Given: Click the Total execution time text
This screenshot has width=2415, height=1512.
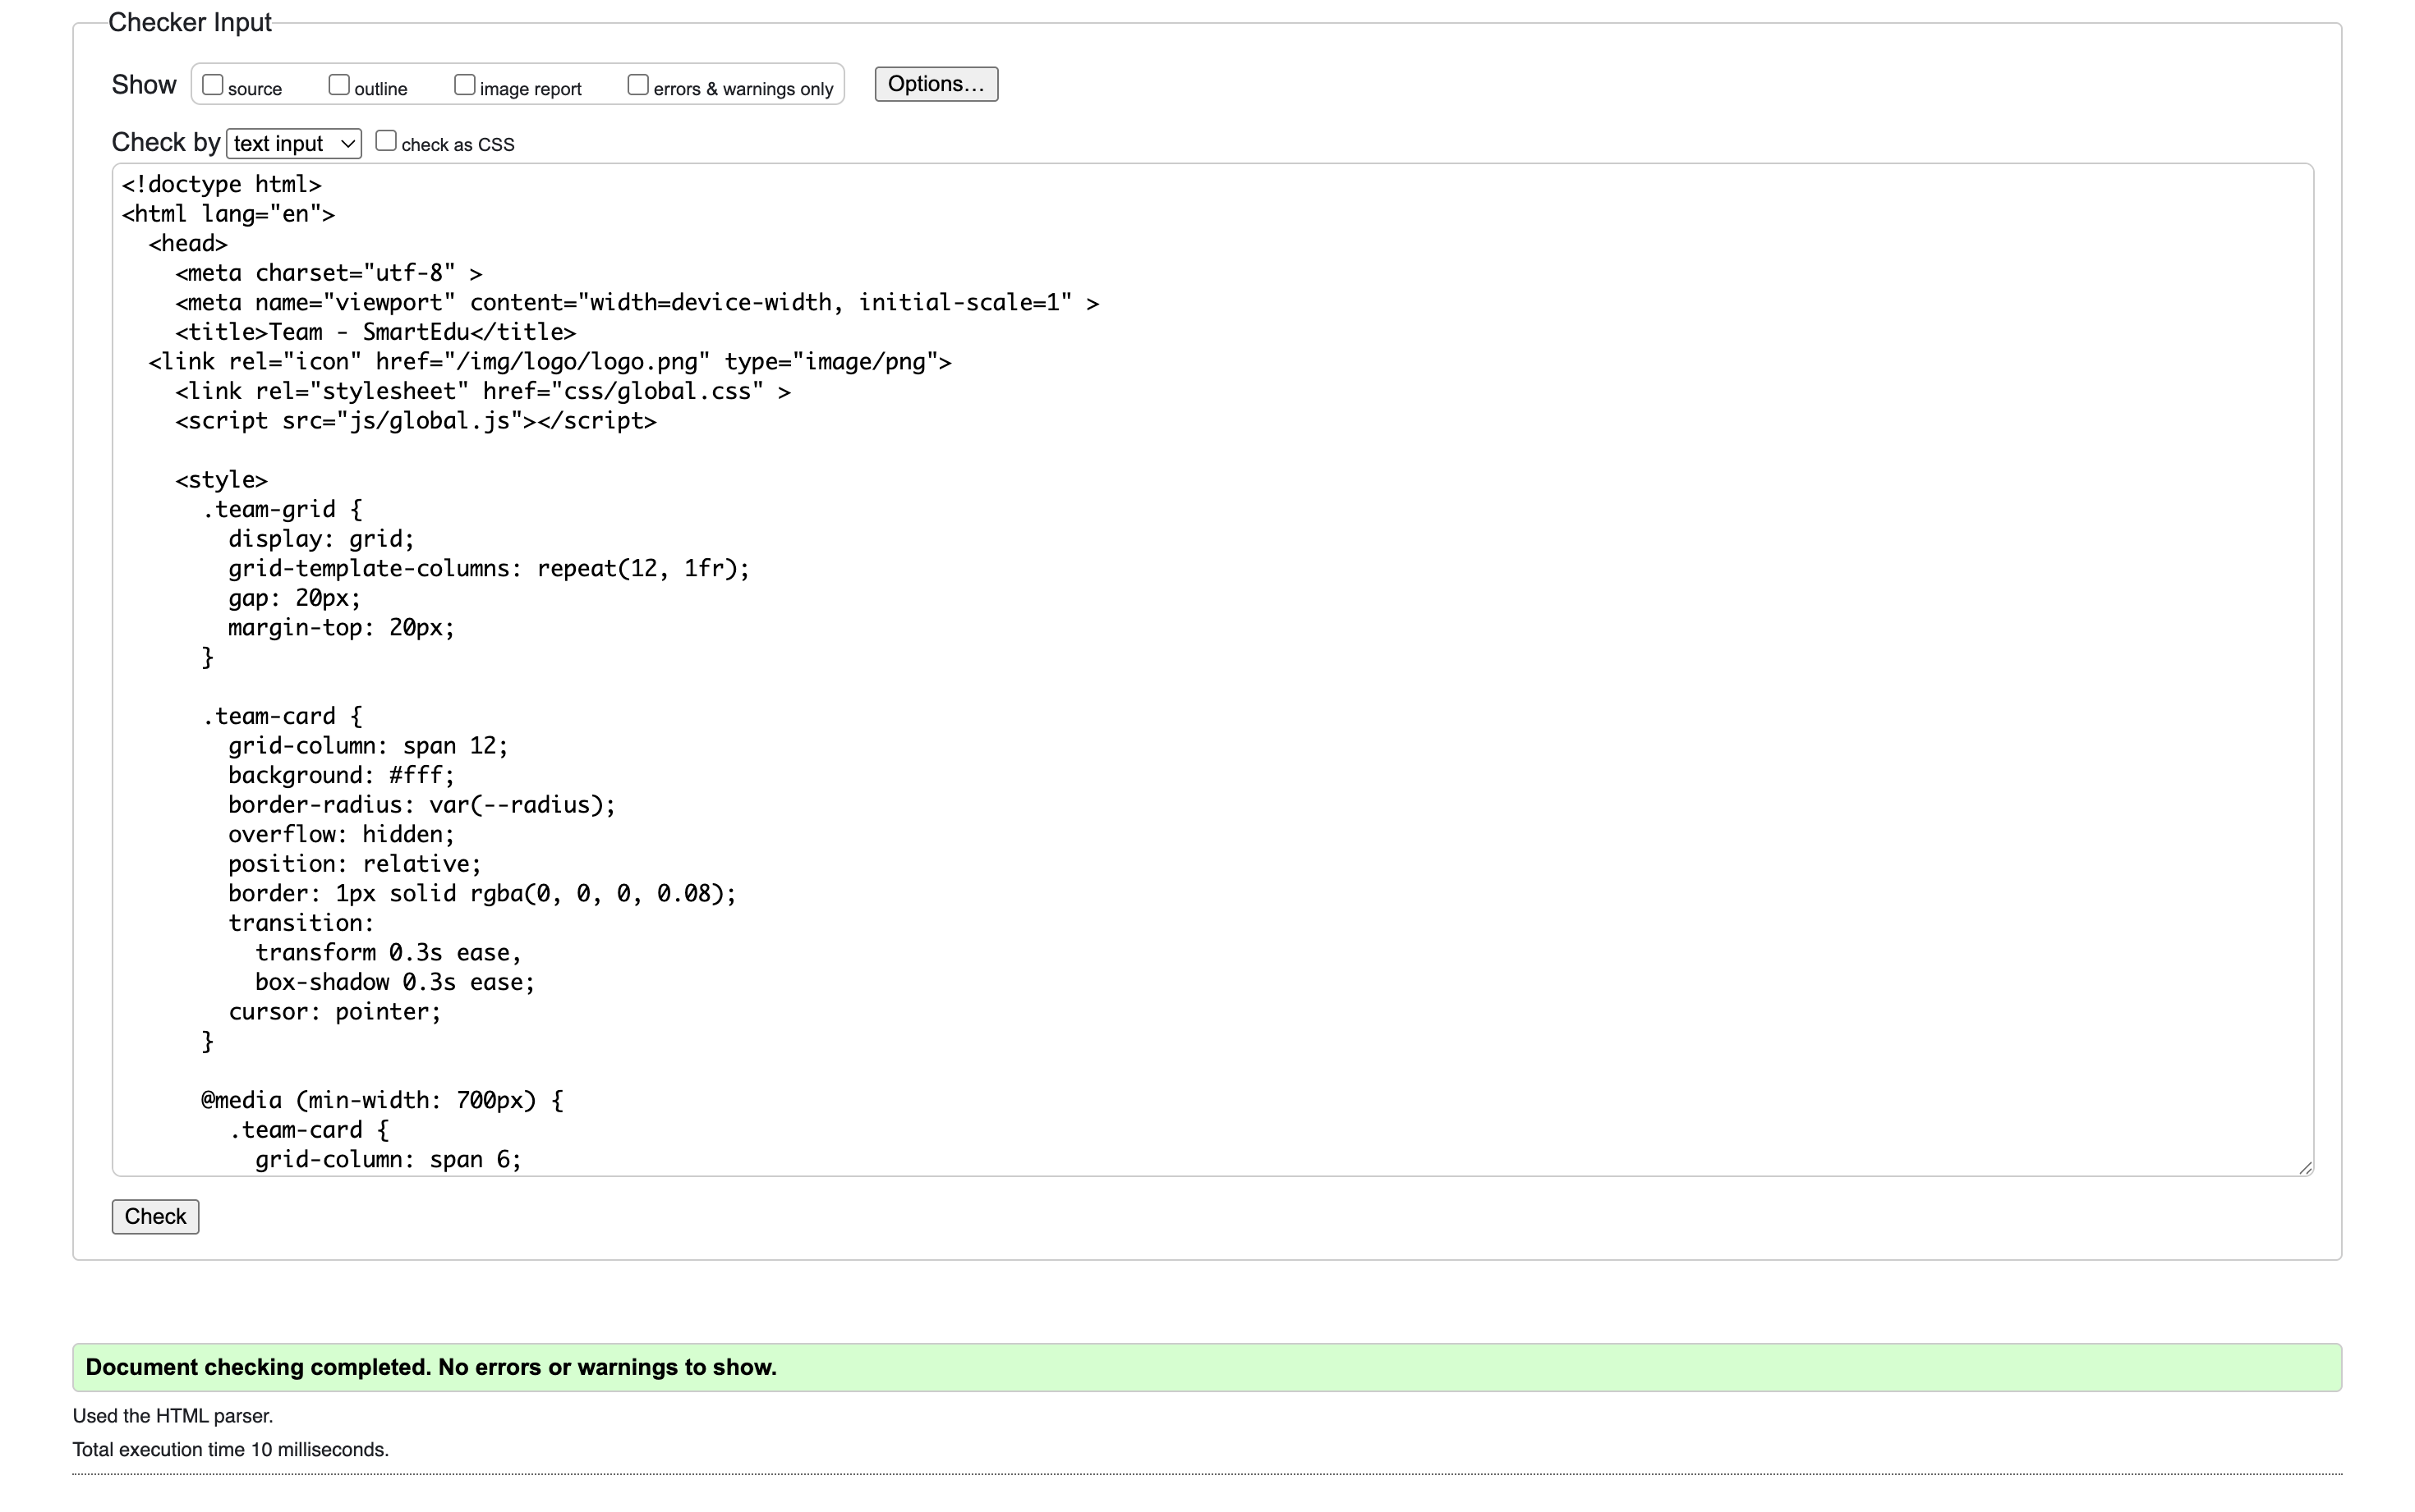Looking at the screenshot, I should click(x=230, y=1450).
